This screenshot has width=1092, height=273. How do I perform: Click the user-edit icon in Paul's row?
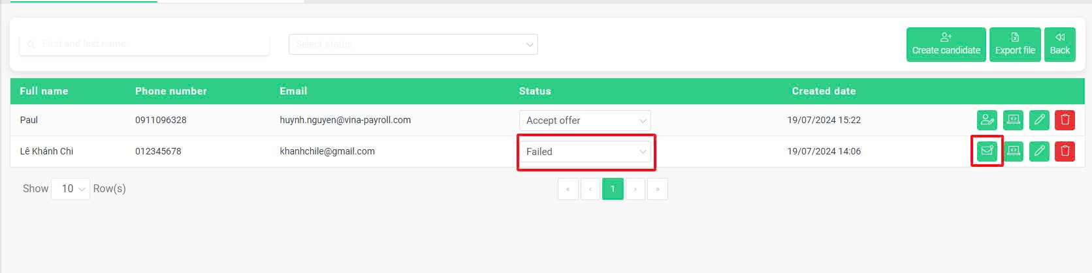pos(987,120)
